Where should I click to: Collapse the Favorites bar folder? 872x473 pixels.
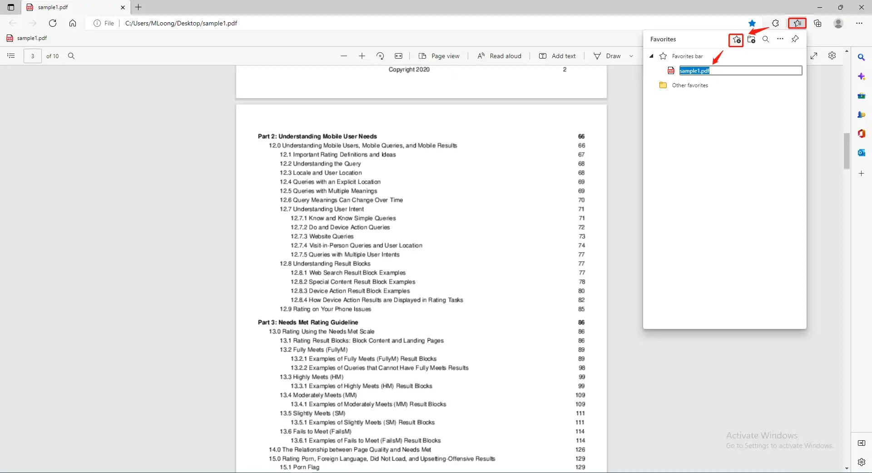[x=651, y=56]
